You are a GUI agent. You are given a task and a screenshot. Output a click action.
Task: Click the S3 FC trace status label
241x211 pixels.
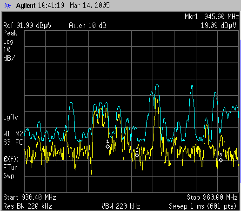tap(13, 142)
